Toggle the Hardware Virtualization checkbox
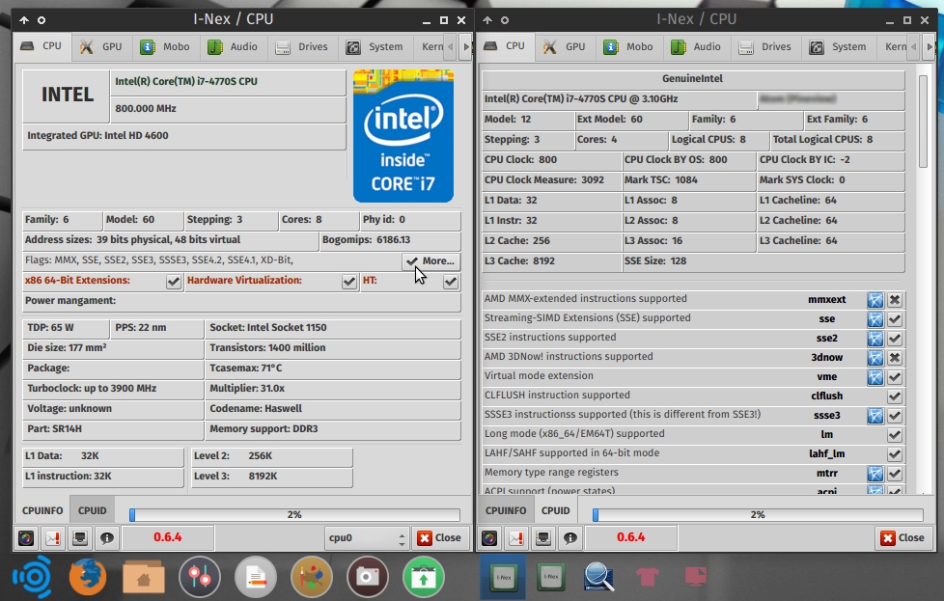Viewport: 944px width, 601px height. point(348,281)
